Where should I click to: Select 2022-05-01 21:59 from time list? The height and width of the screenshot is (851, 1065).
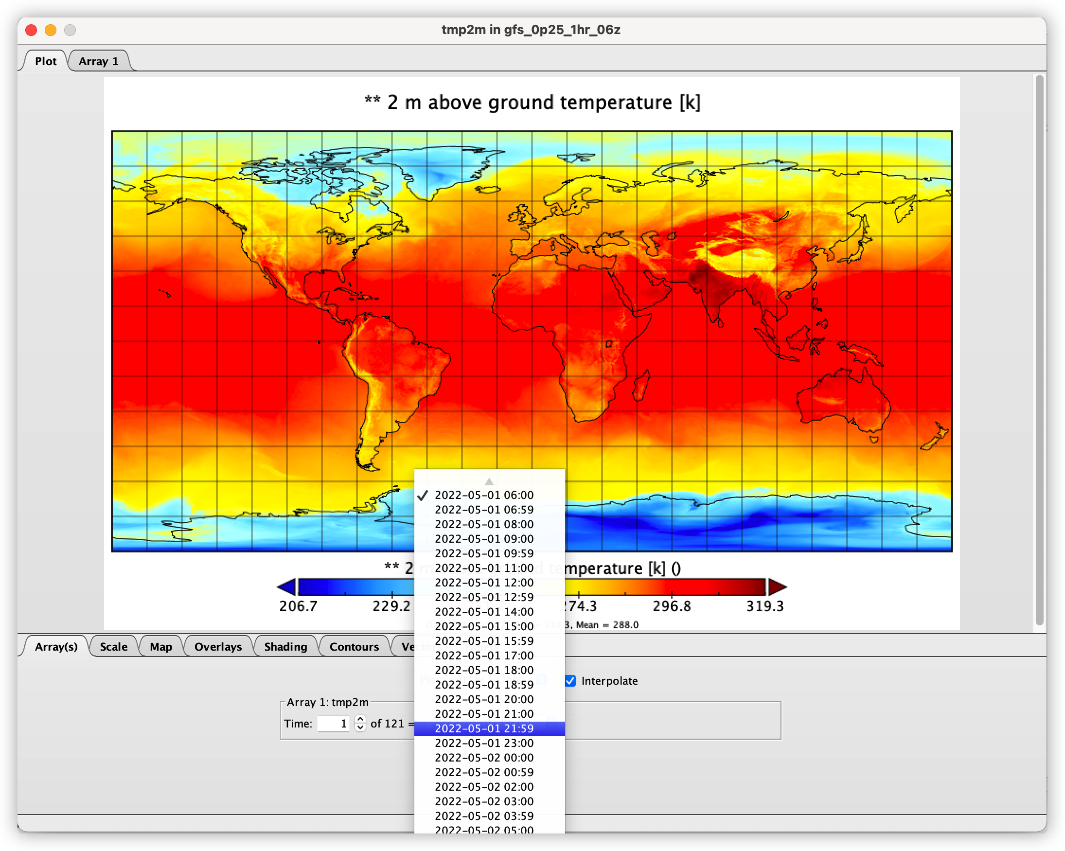pyautogui.click(x=484, y=728)
